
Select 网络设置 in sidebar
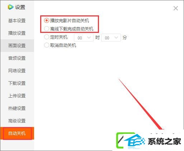17,71
